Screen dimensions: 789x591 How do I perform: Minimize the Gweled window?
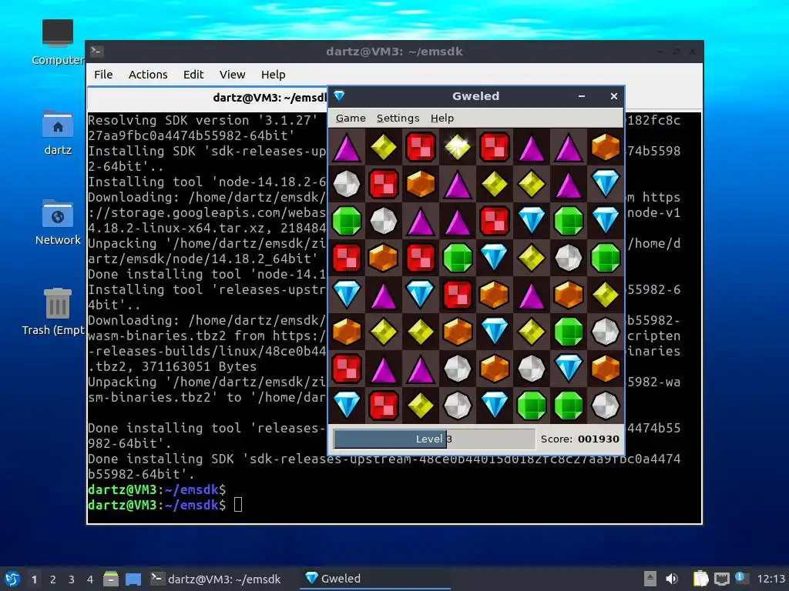pyautogui.click(x=582, y=96)
